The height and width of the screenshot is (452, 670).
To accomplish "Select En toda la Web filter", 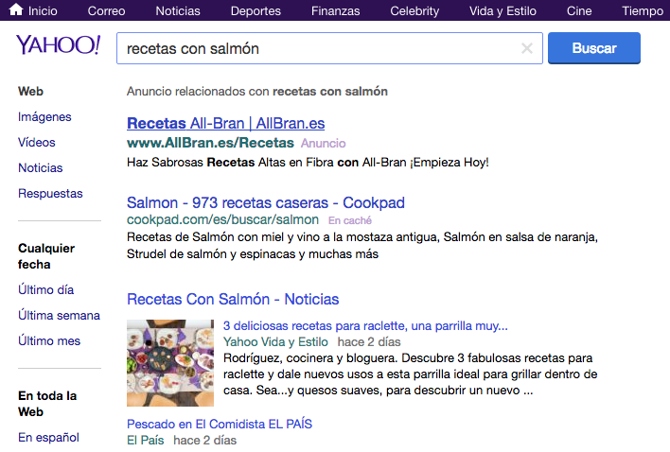I will 47,404.
